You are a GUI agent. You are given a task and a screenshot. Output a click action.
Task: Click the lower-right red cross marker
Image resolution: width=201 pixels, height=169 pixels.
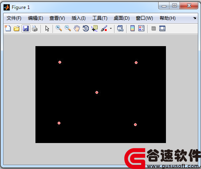click(135, 124)
